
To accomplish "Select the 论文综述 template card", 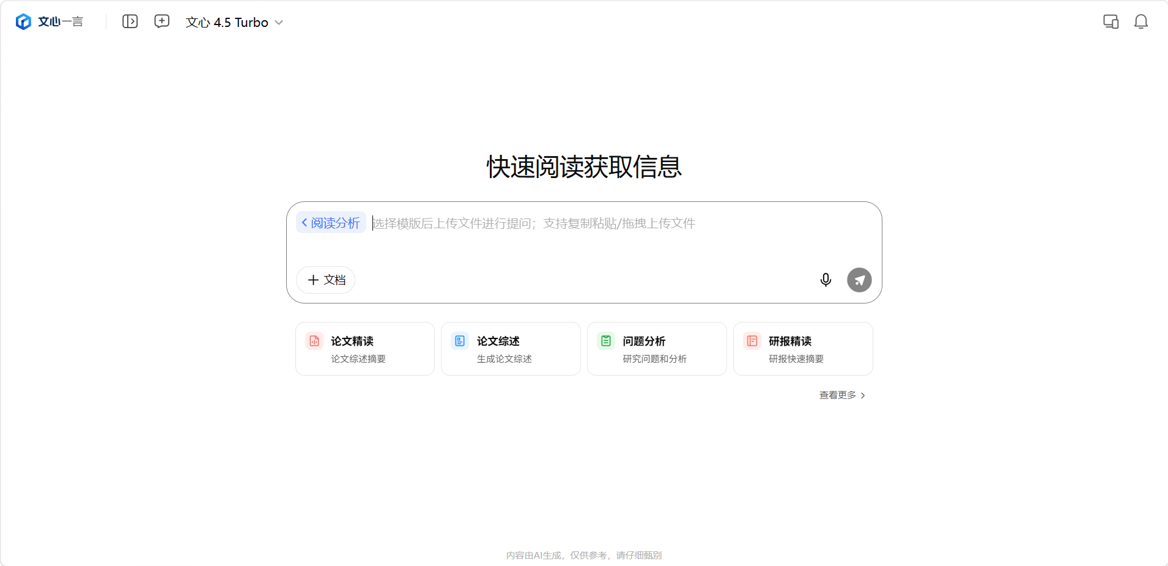I will click(x=511, y=349).
